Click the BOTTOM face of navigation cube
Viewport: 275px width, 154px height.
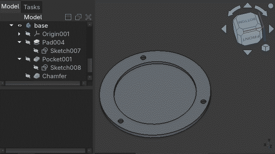point(247,21)
